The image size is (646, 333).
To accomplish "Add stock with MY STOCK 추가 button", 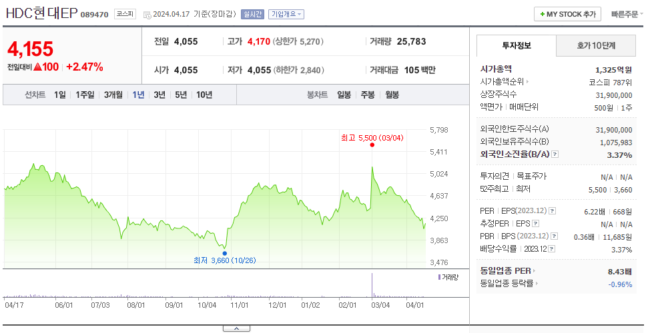I will click(x=568, y=14).
